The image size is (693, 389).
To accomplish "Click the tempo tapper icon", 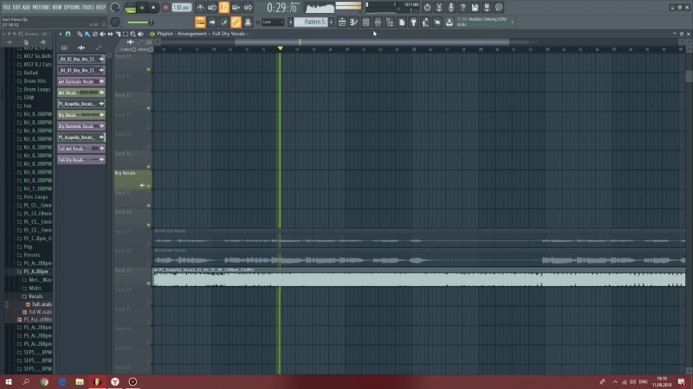I will (425, 22).
